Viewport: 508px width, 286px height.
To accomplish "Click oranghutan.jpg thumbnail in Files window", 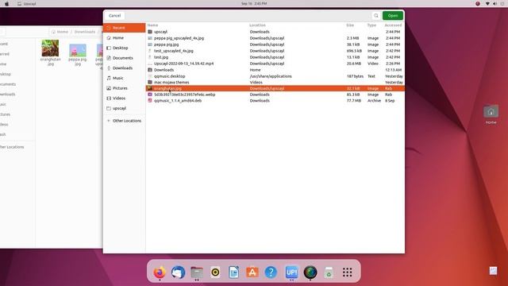I will click(x=50, y=48).
